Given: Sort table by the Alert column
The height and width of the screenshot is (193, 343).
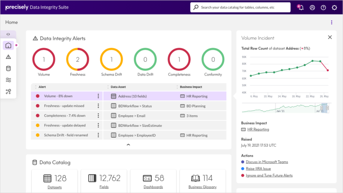Looking at the screenshot, I should pyautogui.click(x=42, y=87).
